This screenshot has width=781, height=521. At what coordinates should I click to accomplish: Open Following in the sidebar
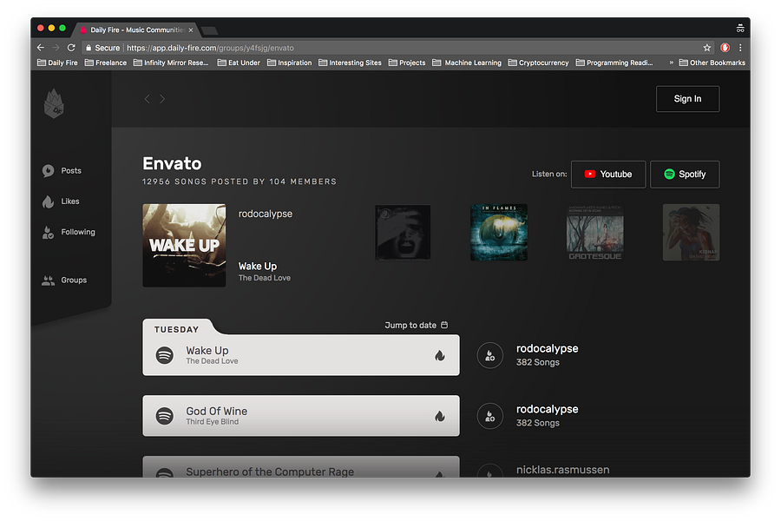point(69,232)
